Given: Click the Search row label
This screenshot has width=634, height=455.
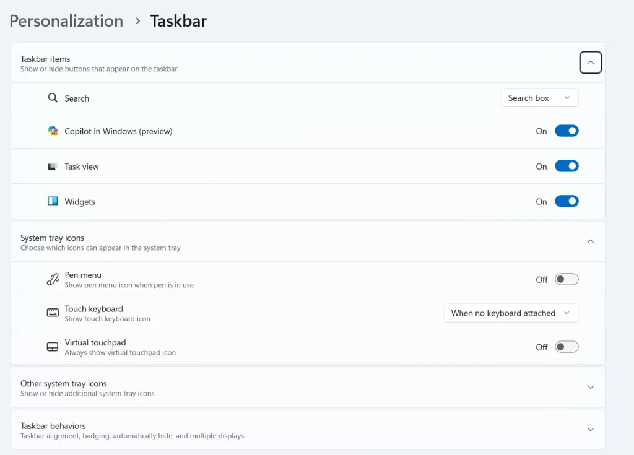Looking at the screenshot, I should click(x=77, y=98).
